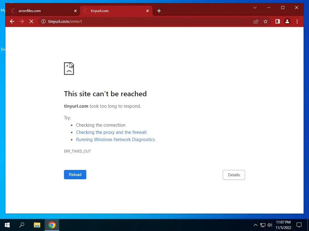
Task: Toggle the side panel icon
Action: click(x=278, y=21)
